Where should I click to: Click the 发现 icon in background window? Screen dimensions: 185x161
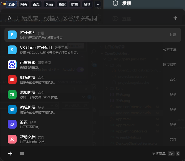[115, 3]
